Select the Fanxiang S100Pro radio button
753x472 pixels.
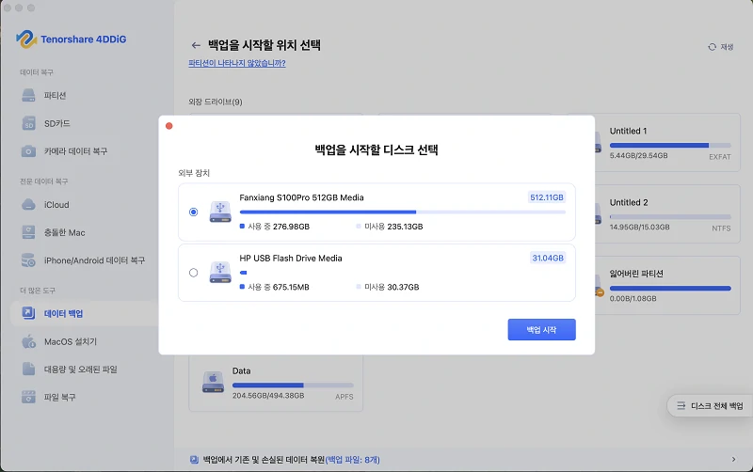pyautogui.click(x=194, y=212)
